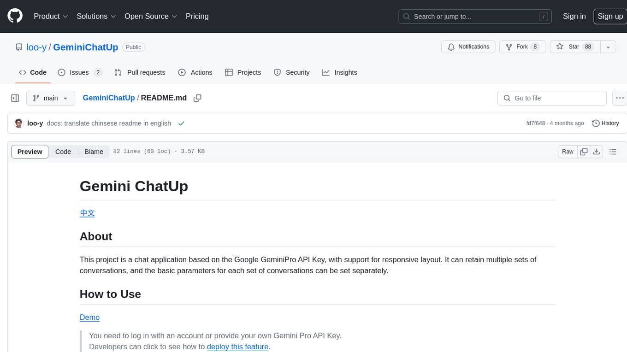
Task: Open loo-y avatar in commit row
Action: pyautogui.click(x=19, y=123)
